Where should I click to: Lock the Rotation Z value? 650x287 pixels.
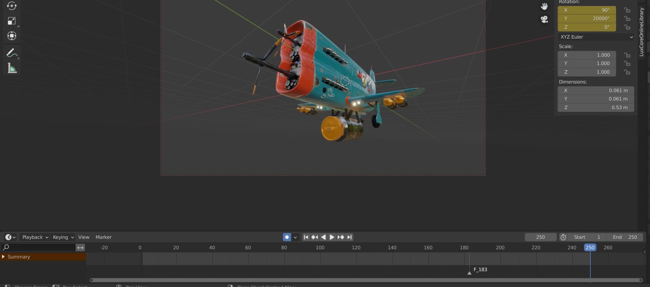(x=627, y=27)
